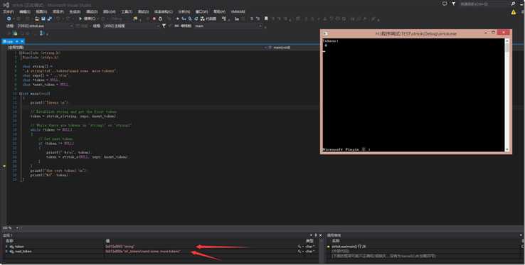Image resolution: width=525 pixels, height=265 pixels.
Task: Select the token value cell in Watch
Action: coord(201,247)
